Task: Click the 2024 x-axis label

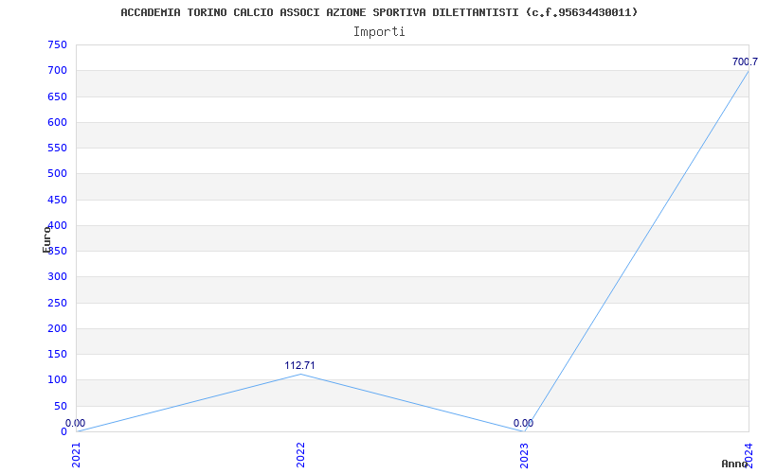Action: (749, 455)
